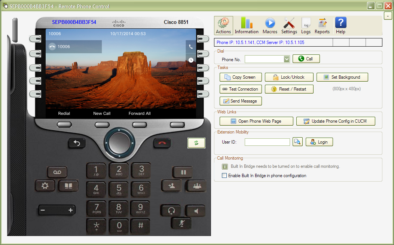Switch to the Information tab
394x245 pixels.
click(x=247, y=26)
